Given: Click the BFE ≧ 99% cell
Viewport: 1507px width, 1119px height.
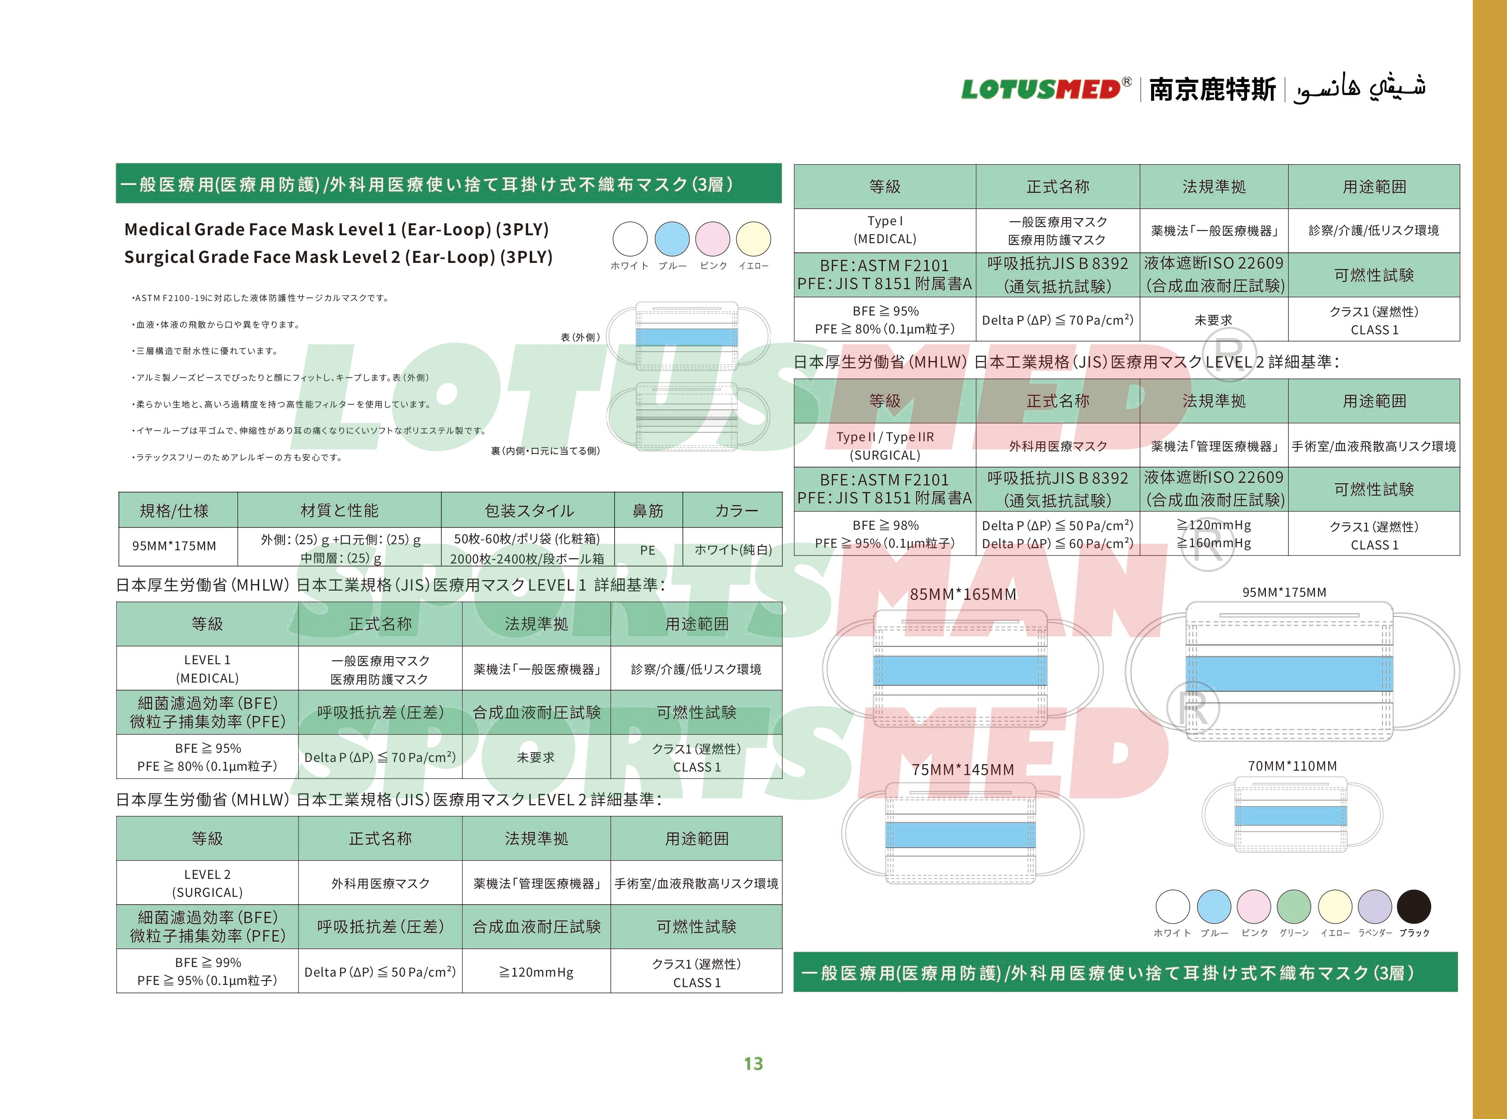Looking at the screenshot, I should (207, 971).
